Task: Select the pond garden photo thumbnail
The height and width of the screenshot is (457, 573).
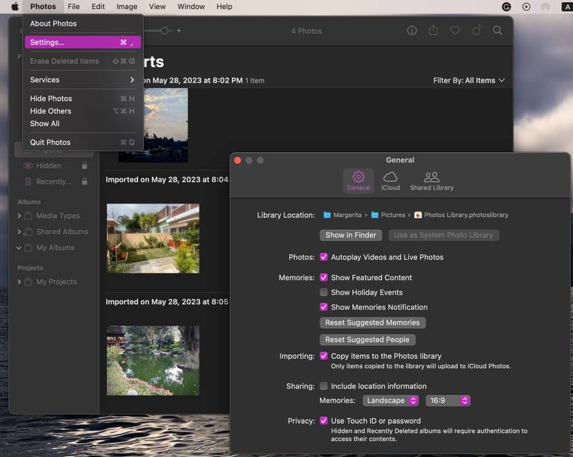Action: (x=153, y=360)
